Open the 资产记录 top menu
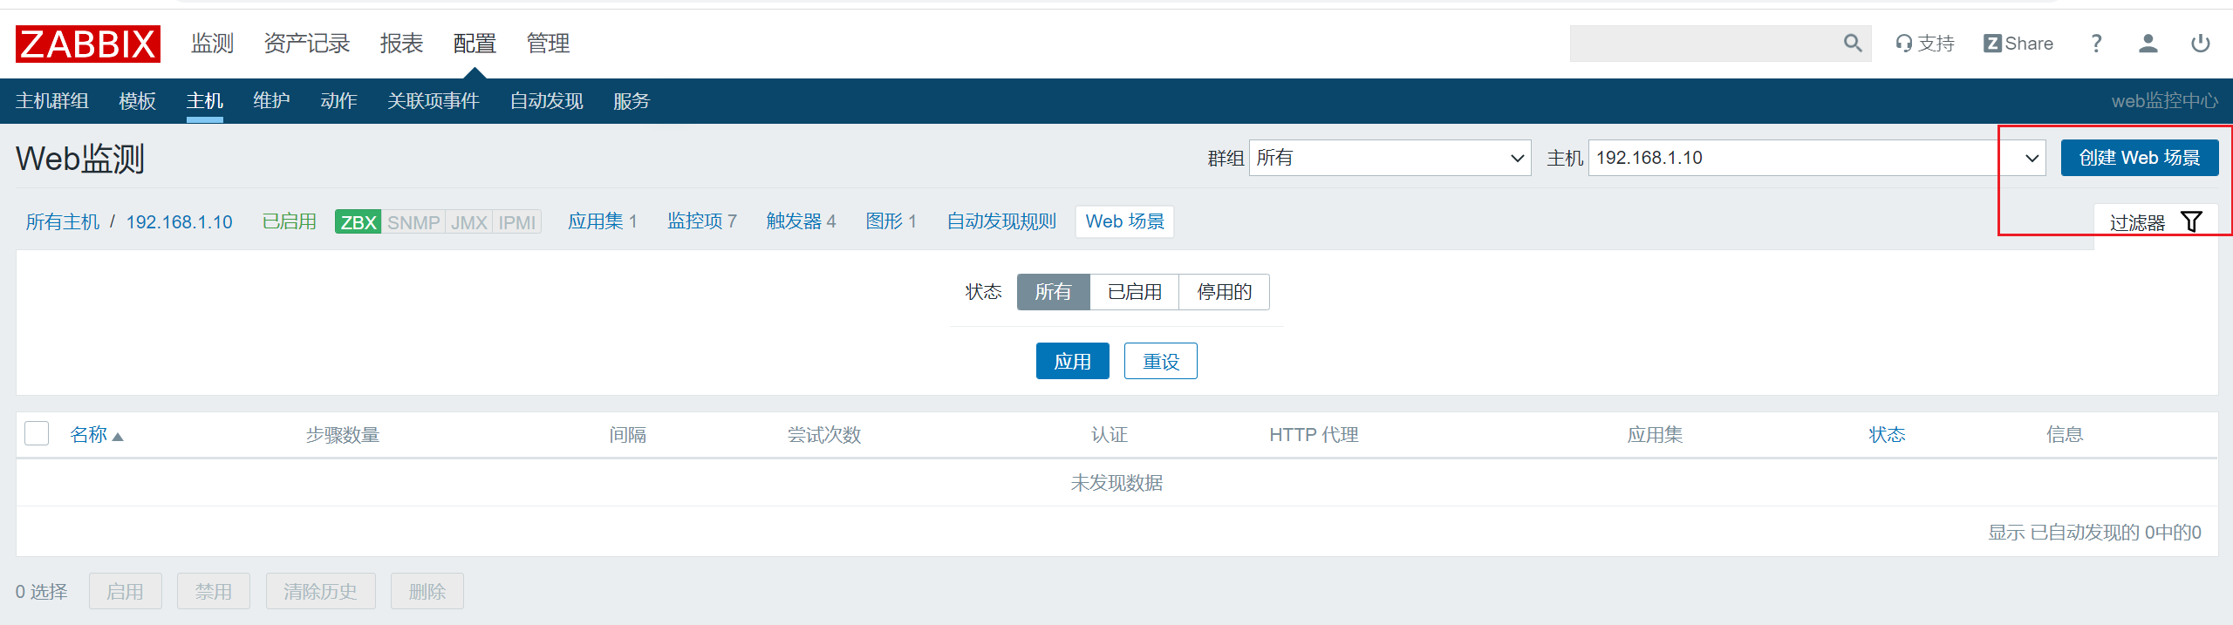 coord(307,44)
